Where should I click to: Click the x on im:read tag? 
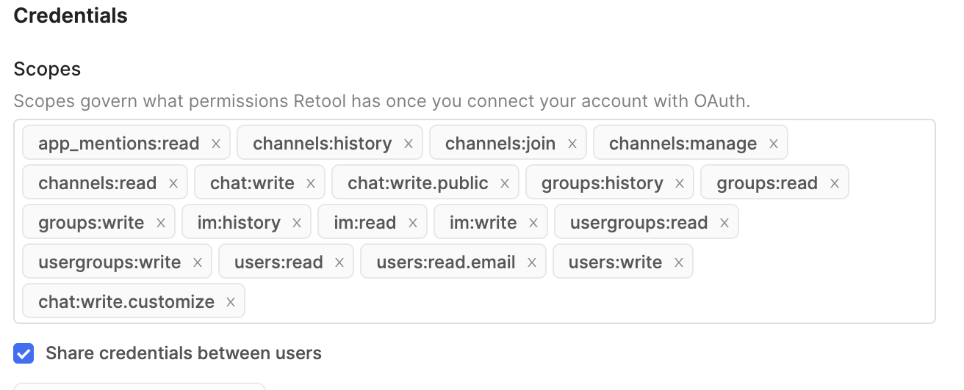point(413,223)
